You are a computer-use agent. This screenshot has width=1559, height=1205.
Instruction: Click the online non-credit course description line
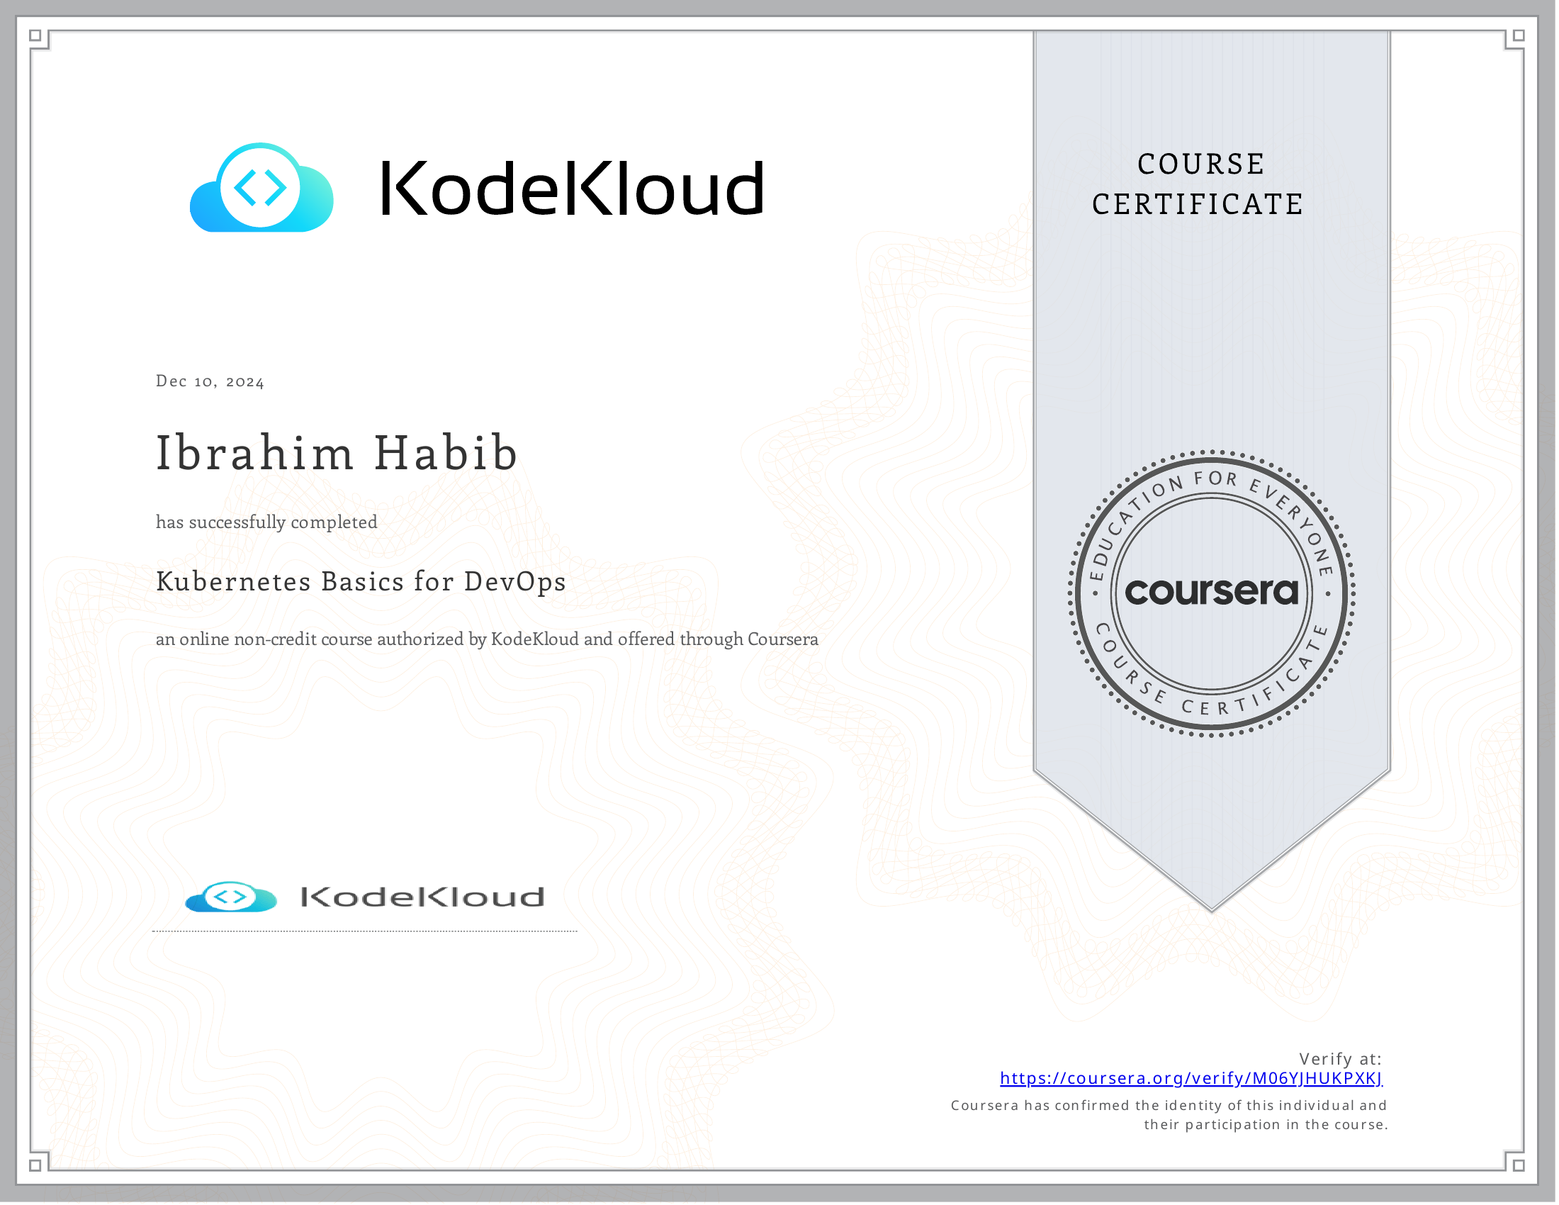coord(487,639)
